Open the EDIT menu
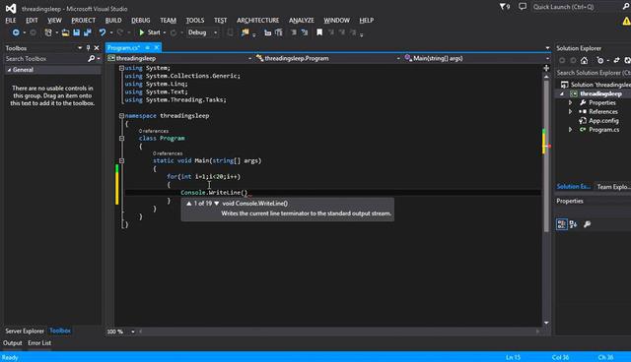The height and width of the screenshot is (362, 631). click(32, 20)
